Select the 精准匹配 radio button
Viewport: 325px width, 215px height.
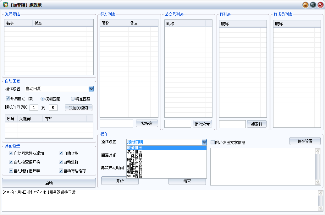tap(73, 99)
